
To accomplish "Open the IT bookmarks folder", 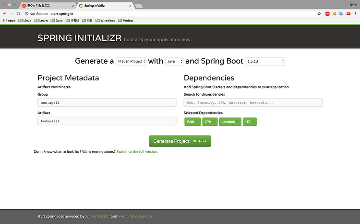I will [72, 21].
